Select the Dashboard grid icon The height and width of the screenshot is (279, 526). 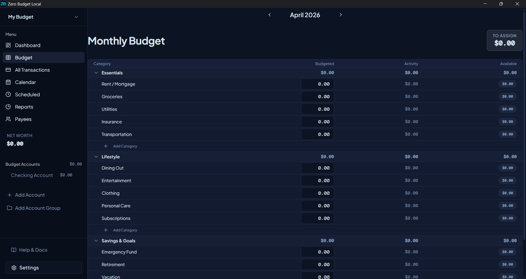tap(8, 45)
